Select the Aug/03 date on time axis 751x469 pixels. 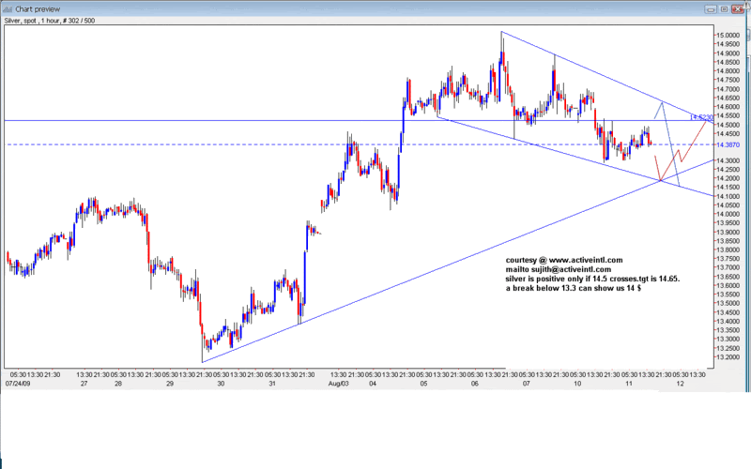[x=340, y=384]
